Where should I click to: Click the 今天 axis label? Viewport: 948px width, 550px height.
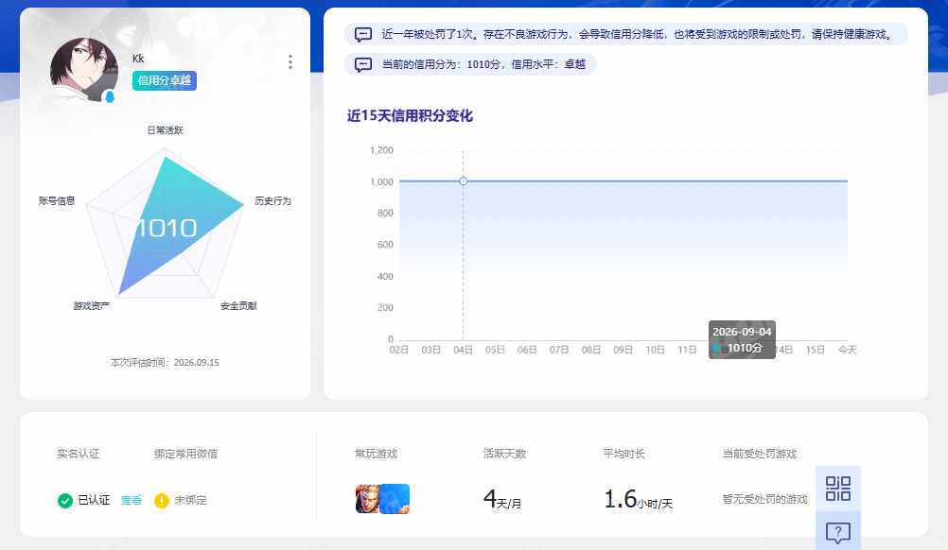pos(848,350)
